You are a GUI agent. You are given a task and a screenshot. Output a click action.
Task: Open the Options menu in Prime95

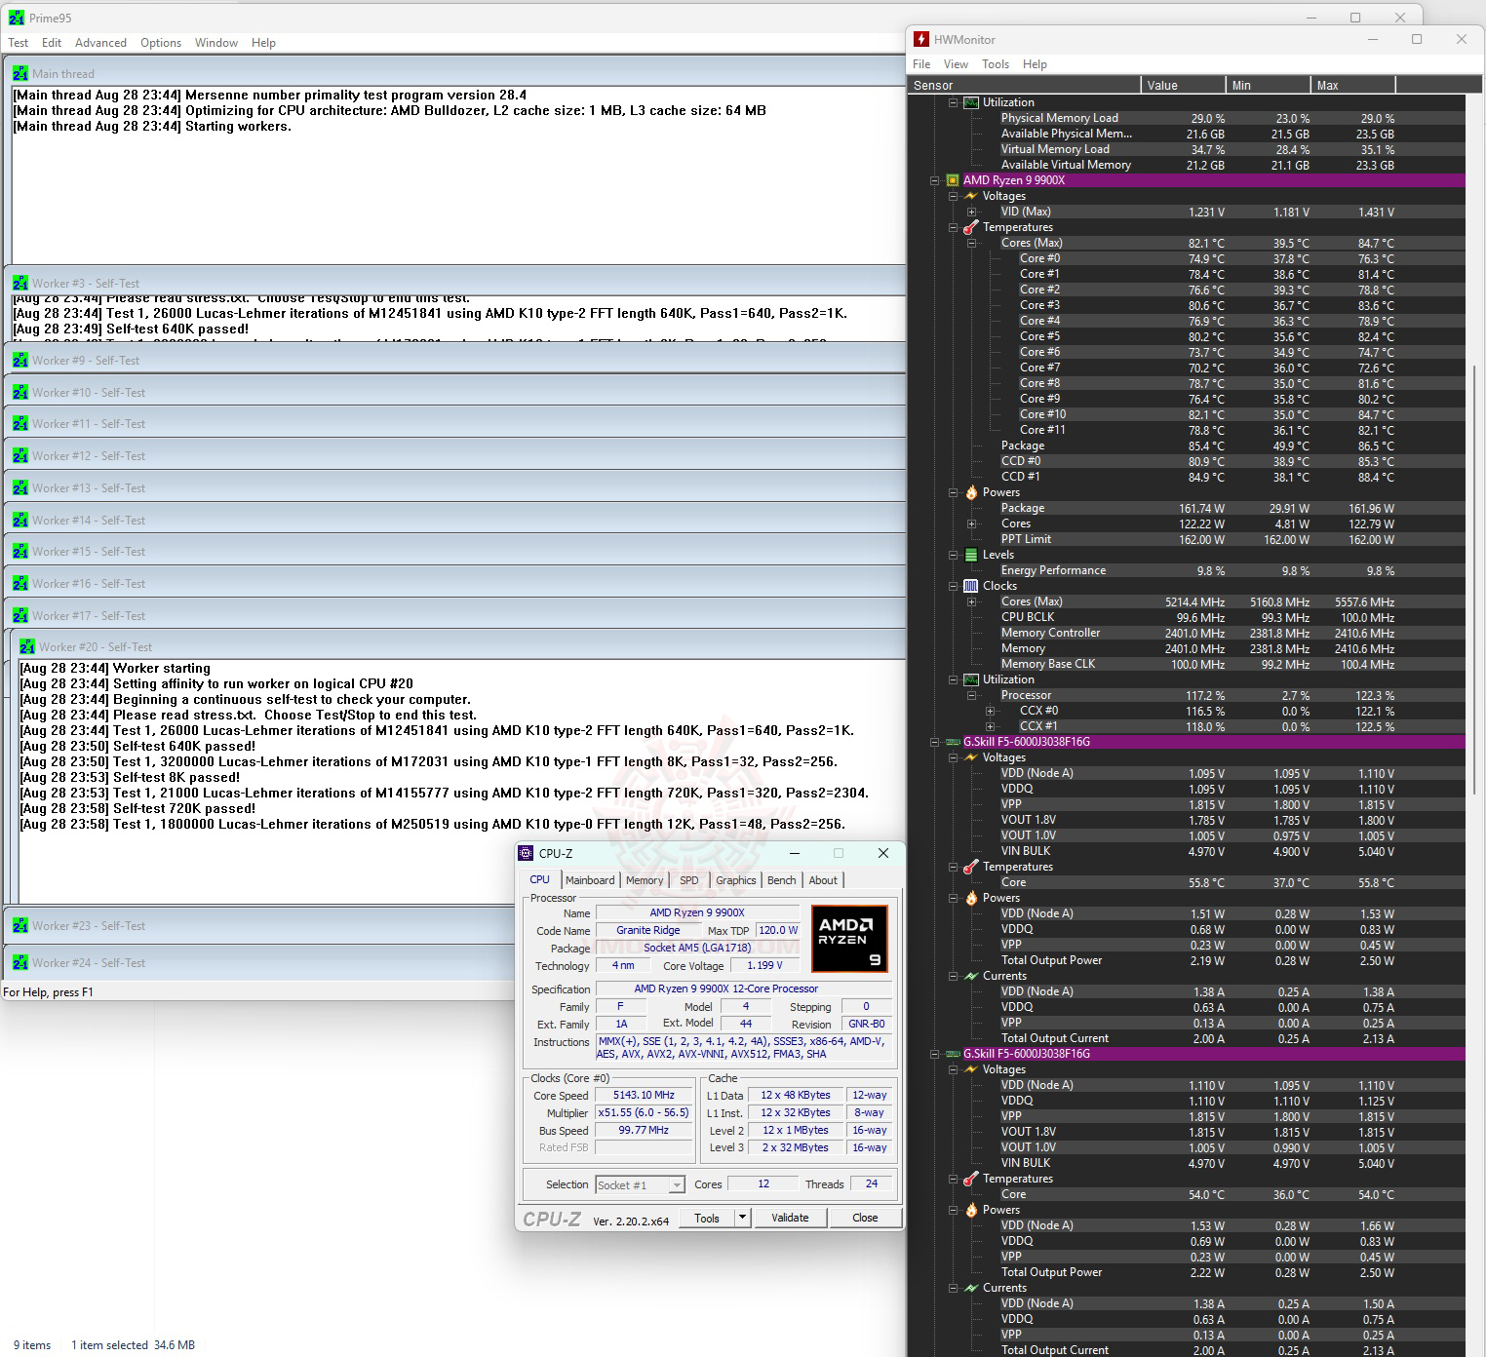tap(161, 43)
